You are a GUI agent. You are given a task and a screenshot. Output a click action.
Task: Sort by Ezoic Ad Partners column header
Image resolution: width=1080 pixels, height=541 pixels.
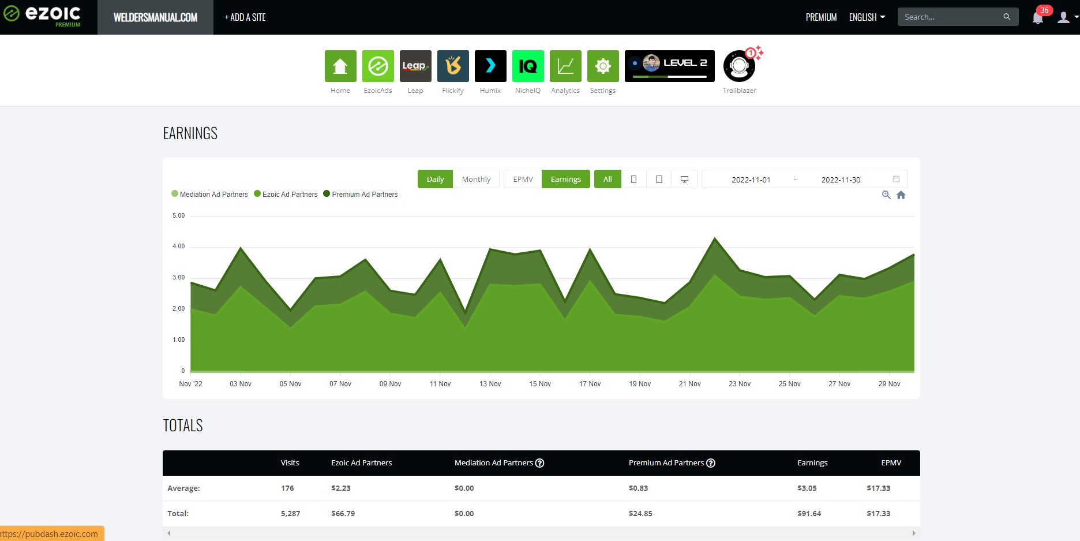click(x=362, y=463)
